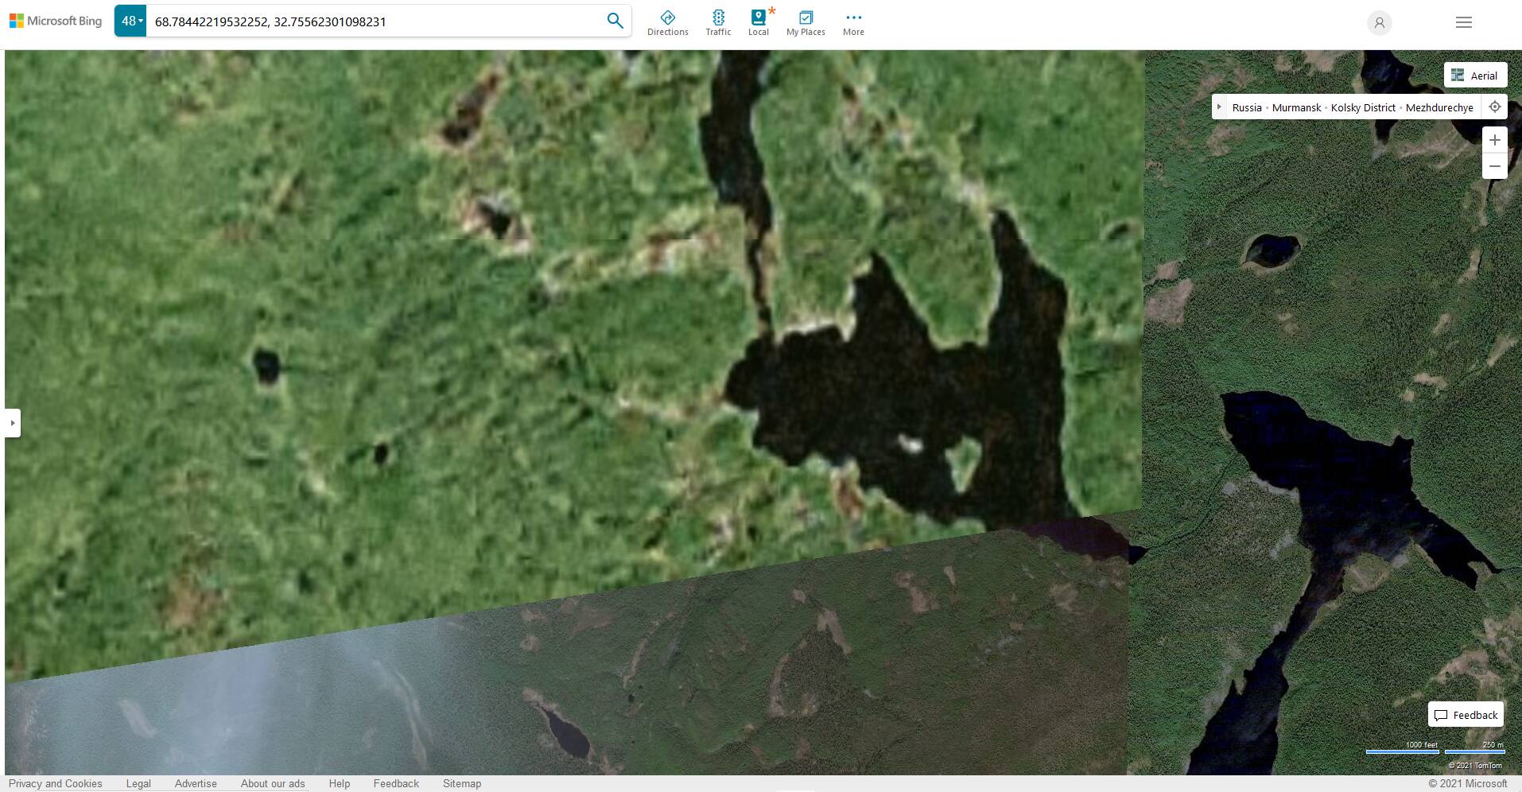Image resolution: width=1522 pixels, height=792 pixels.
Task: Toggle Traffic layer
Action: coord(718,22)
